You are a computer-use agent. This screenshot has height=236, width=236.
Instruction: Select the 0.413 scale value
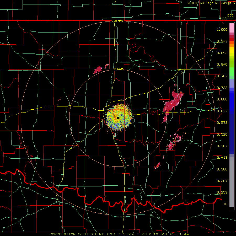click(x=222, y=158)
